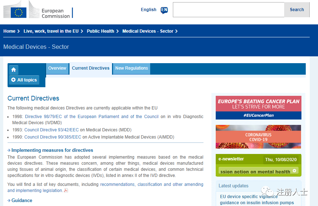The width and height of the screenshot is (318, 206).
Task: Open the Coronavirus COVID-19 banner
Action: [258, 137]
